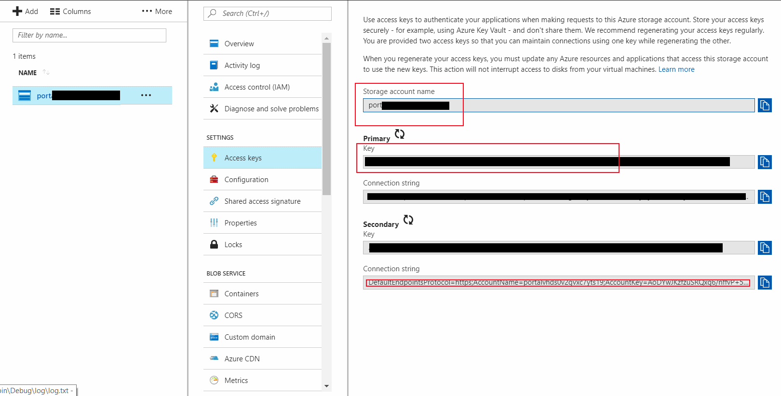Click the Azure CDN cloud icon
Image resolution: width=781 pixels, height=396 pixels.
coord(214,358)
